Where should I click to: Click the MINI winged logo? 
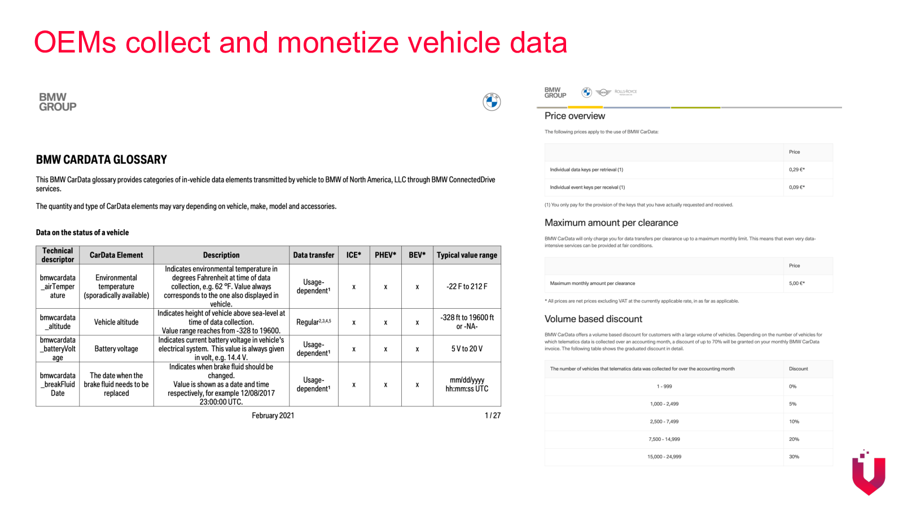point(603,92)
